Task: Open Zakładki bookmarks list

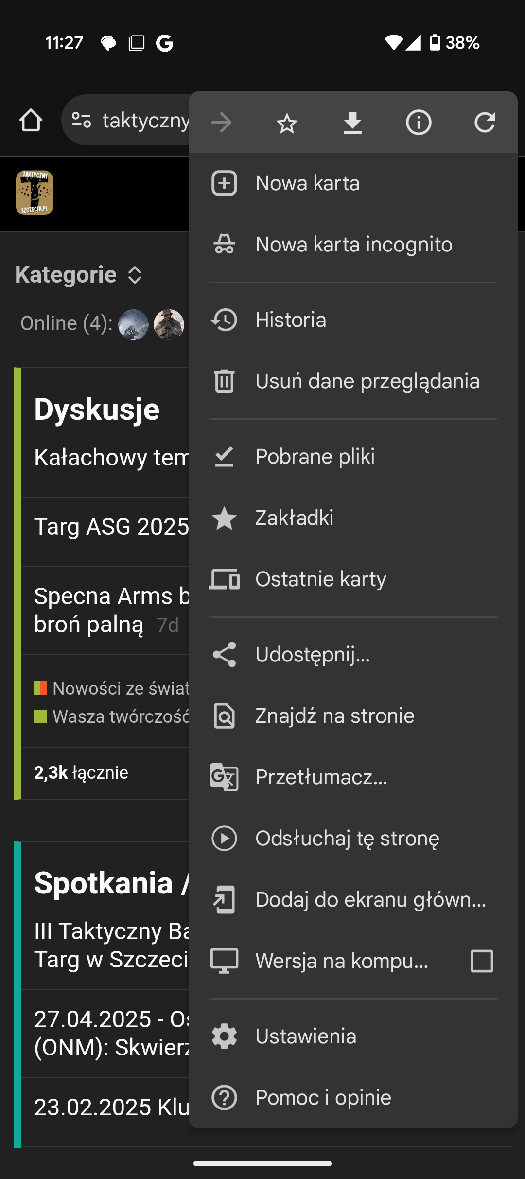Action: [x=294, y=518]
